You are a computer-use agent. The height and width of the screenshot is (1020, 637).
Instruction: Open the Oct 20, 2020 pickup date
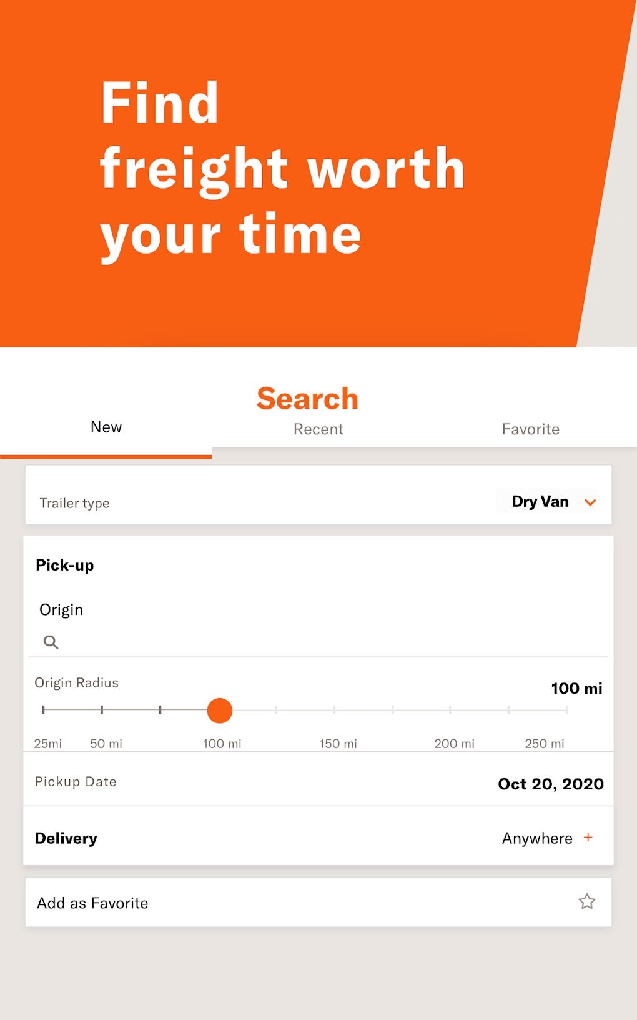pyautogui.click(x=550, y=784)
